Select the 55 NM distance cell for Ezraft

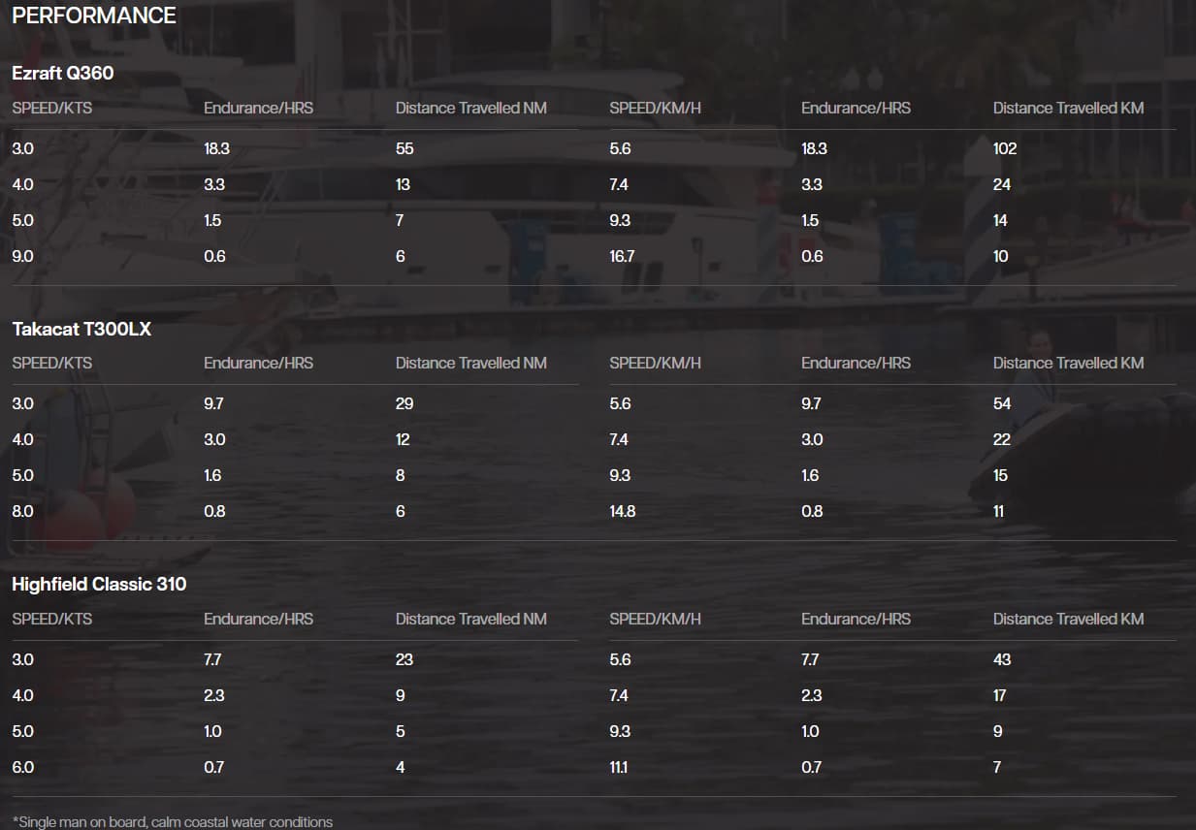(404, 148)
